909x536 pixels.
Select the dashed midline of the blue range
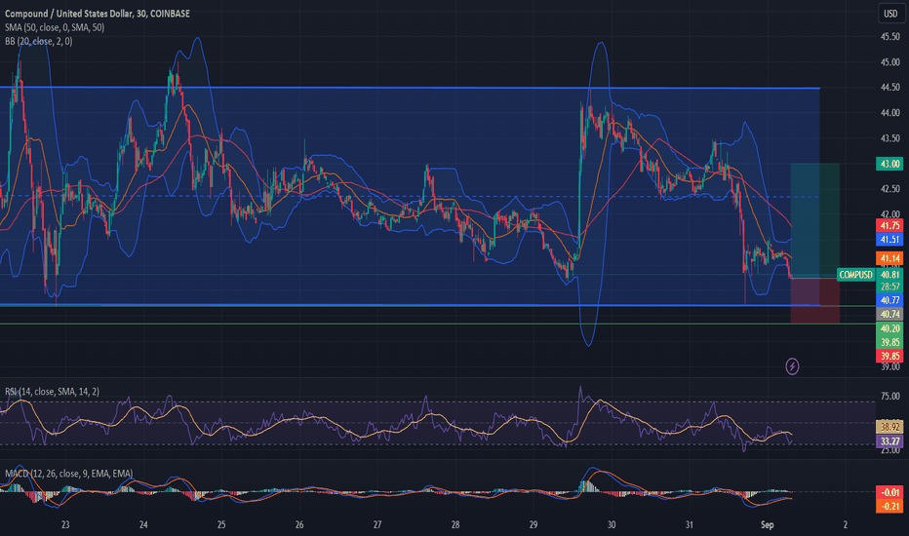(x=410, y=197)
